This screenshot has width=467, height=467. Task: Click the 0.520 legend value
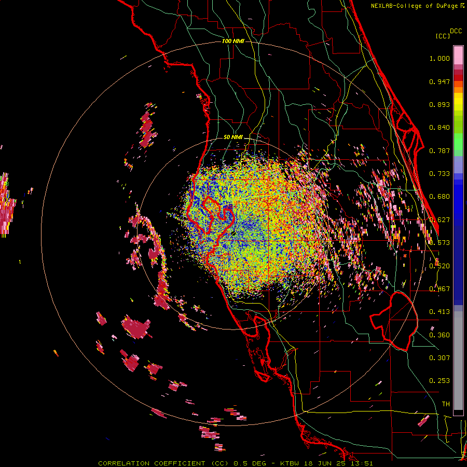pyautogui.click(x=439, y=266)
